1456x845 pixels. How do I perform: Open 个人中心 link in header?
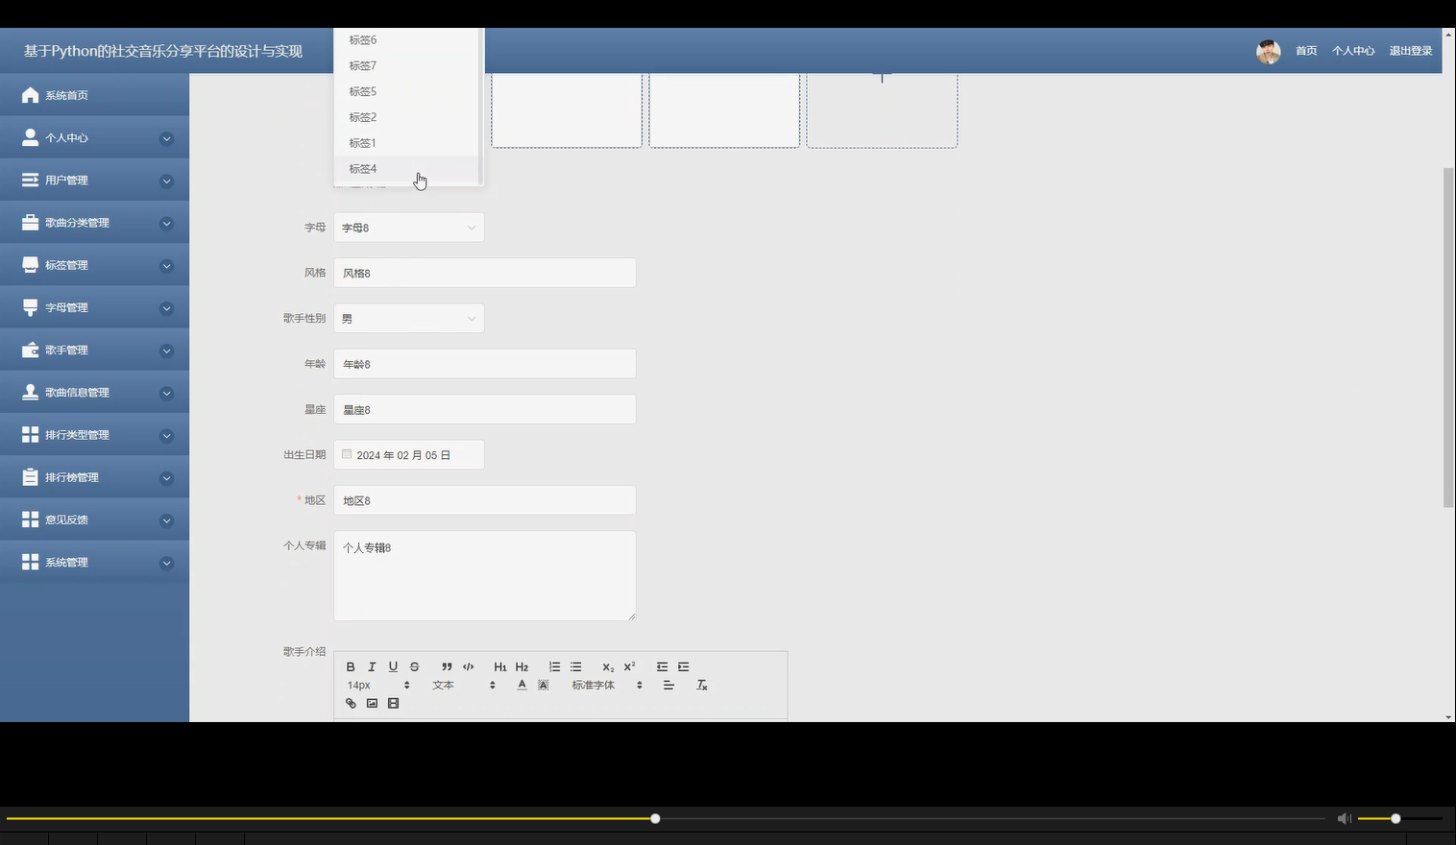[1353, 51]
